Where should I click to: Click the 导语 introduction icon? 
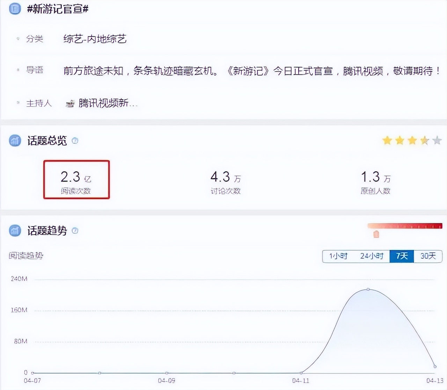[18, 70]
